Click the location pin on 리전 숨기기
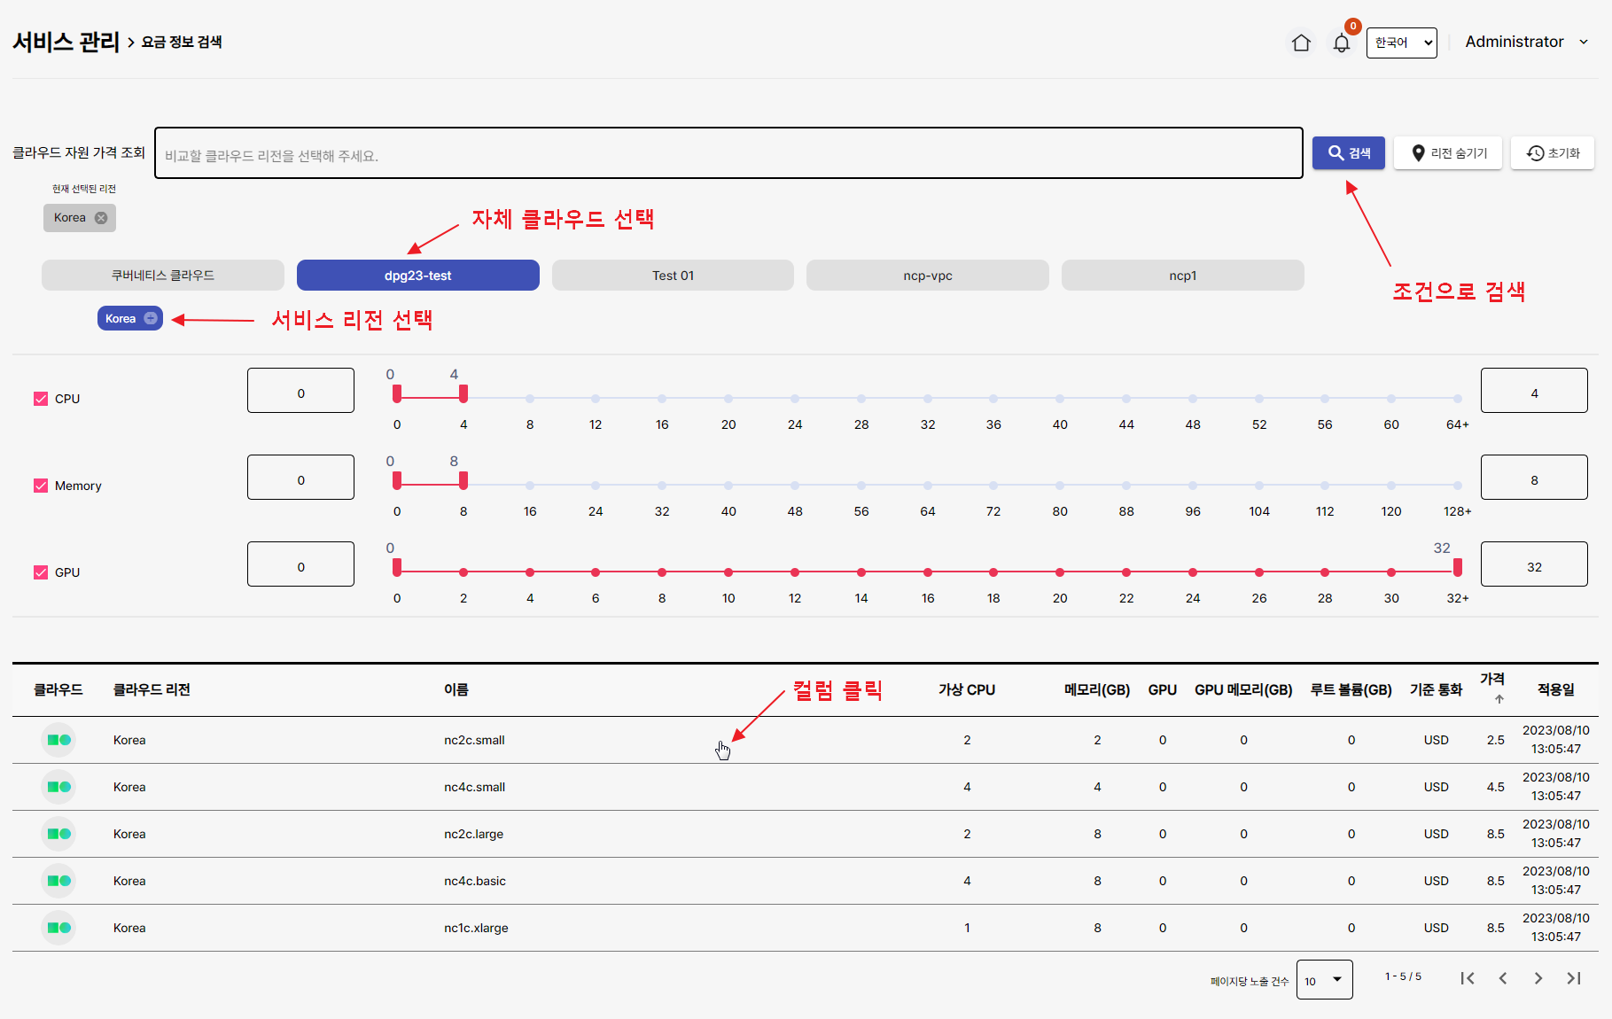Viewport: 1612px width, 1019px height. pos(1419,152)
